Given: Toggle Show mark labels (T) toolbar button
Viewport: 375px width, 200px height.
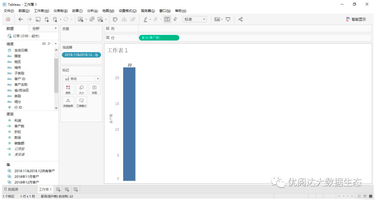Looking at the screenshot, I should tap(167, 20).
